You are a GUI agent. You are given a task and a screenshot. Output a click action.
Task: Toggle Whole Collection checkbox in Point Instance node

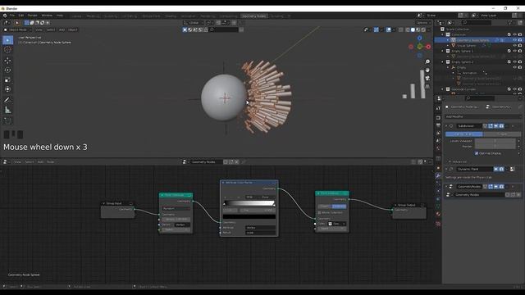click(319, 212)
